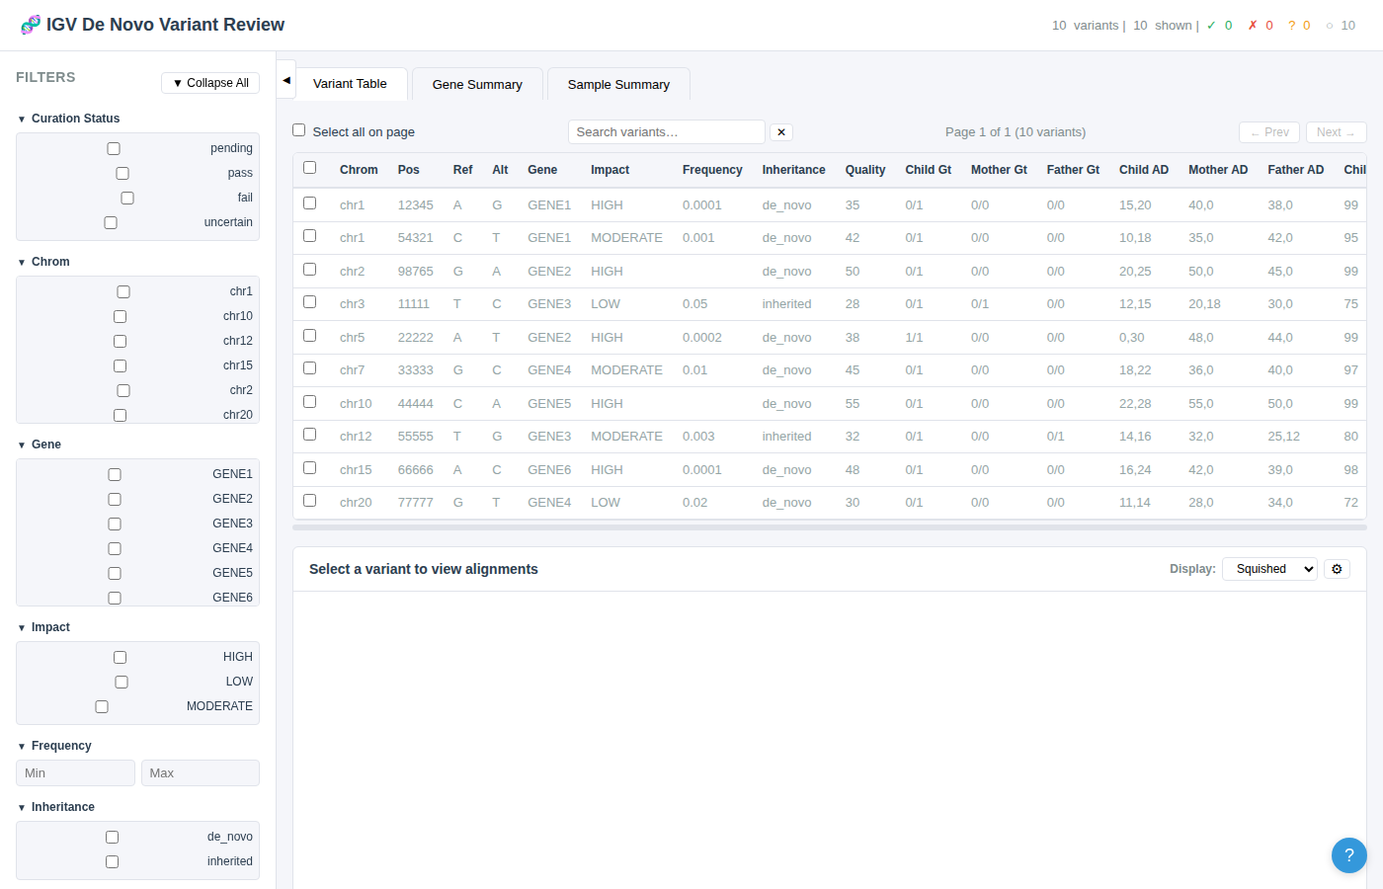Enable the HIGH impact filter
The image size is (1383, 889).
pos(120,656)
